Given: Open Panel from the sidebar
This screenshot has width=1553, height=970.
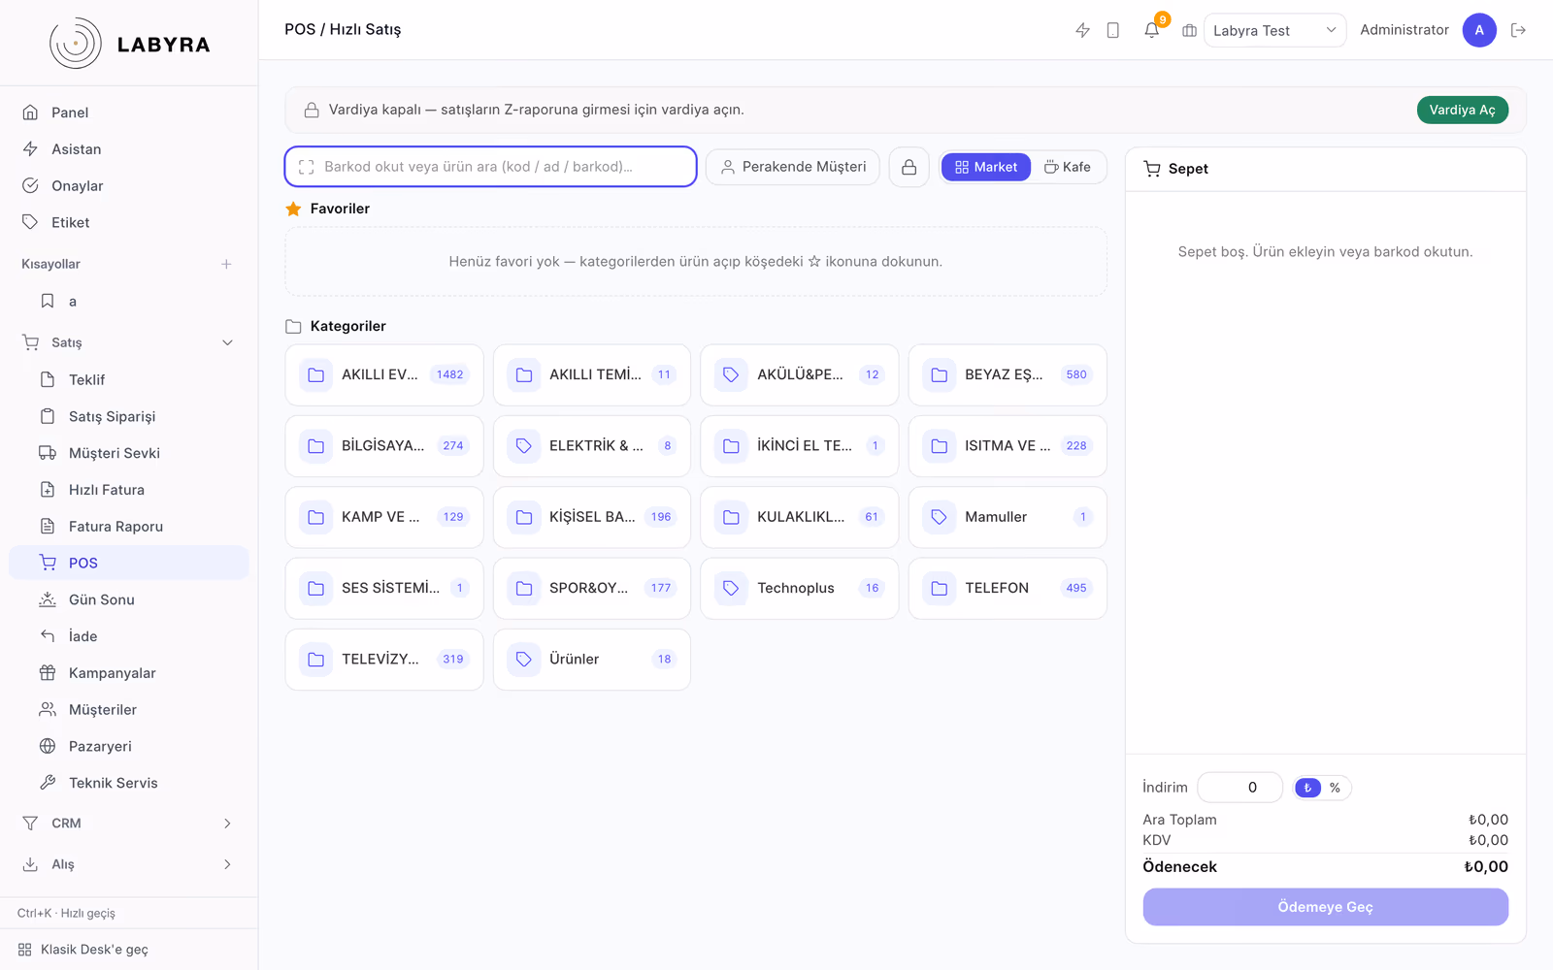Looking at the screenshot, I should click(129, 113).
